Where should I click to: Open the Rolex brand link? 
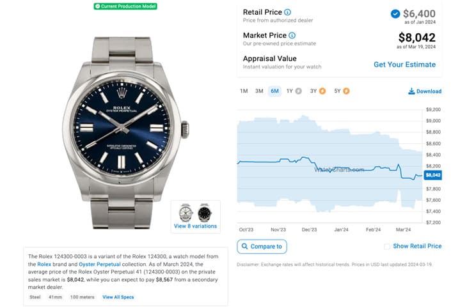[44, 265]
